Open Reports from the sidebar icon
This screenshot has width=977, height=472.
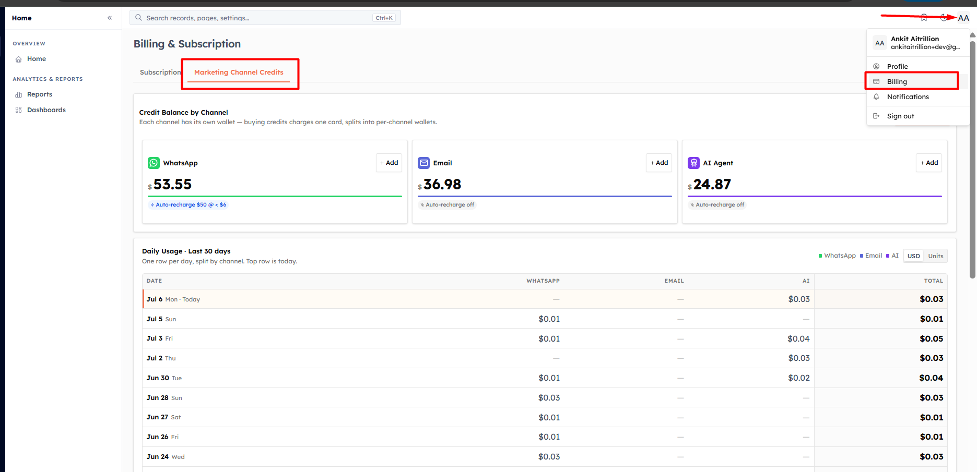point(19,94)
